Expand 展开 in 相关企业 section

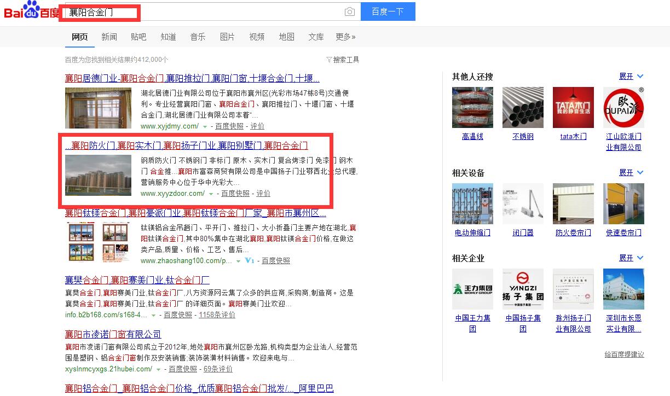[631, 258]
